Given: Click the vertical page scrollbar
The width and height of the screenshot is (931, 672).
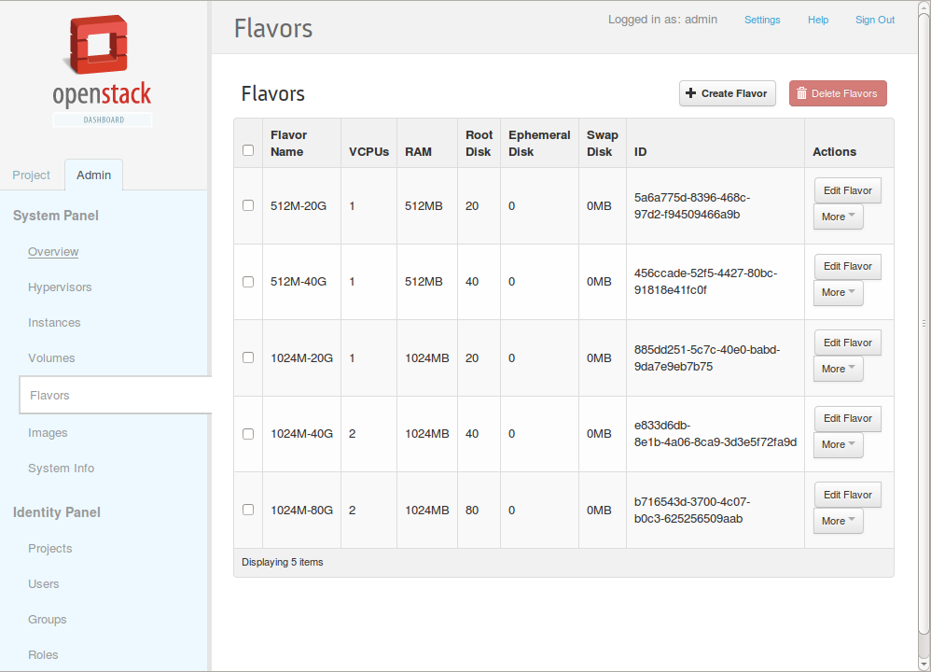Looking at the screenshot, I should pos(924,324).
